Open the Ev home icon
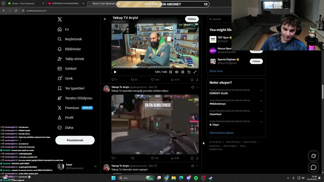The height and width of the screenshot is (182, 324). pyautogui.click(x=60, y=29)
